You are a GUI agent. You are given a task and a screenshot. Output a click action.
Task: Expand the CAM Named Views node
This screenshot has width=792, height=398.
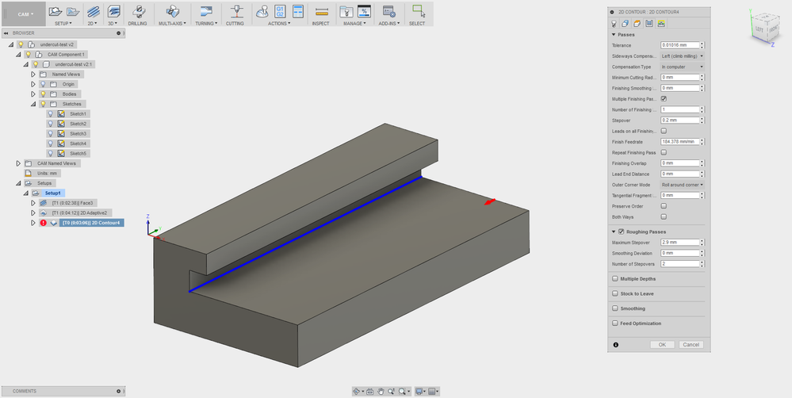tap(19, 163)
